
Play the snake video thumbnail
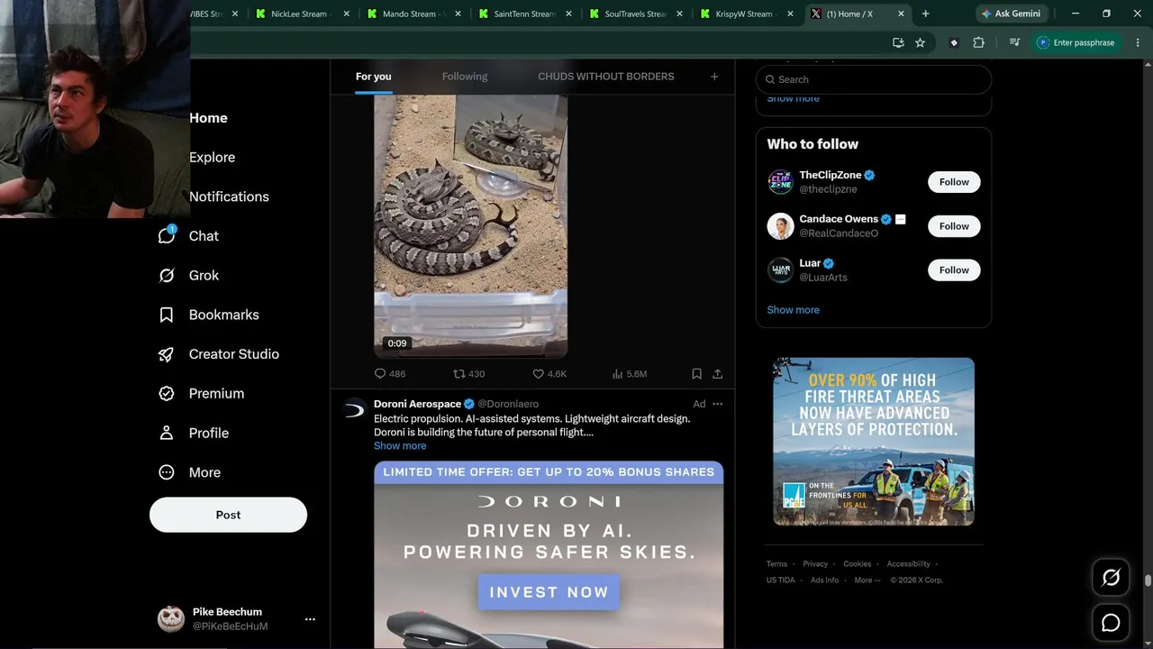pos(470,225)
